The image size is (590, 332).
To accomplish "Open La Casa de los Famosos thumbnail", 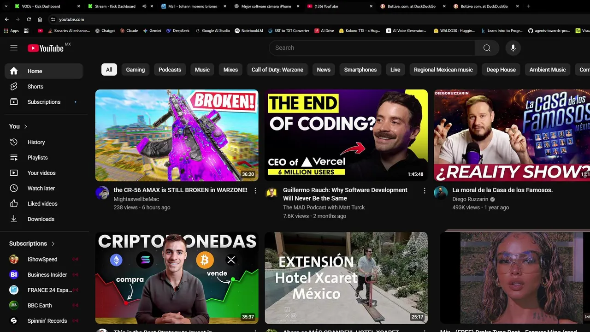I will click(512, 135).
